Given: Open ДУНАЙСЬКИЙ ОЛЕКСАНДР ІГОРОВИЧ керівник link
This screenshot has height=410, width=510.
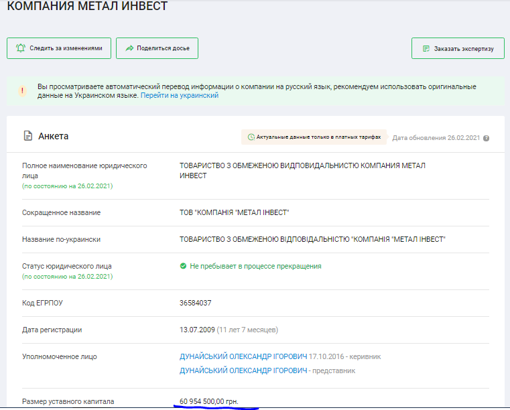Looking at the screenshot, I should point(243,356).
